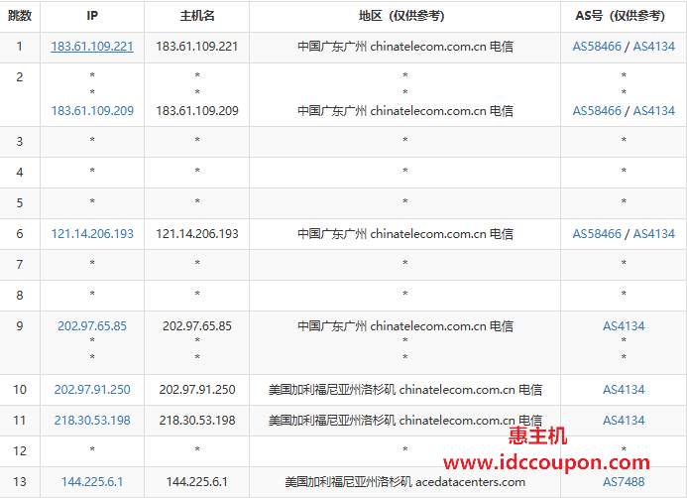
Task: Select hop number 1 cell
Action: tap(20, 47)
